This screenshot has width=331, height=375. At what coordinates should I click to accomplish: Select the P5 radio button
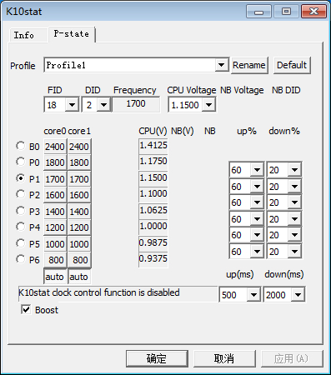click(20, 243)
